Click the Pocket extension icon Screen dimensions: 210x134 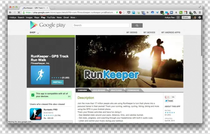[129, 13]
